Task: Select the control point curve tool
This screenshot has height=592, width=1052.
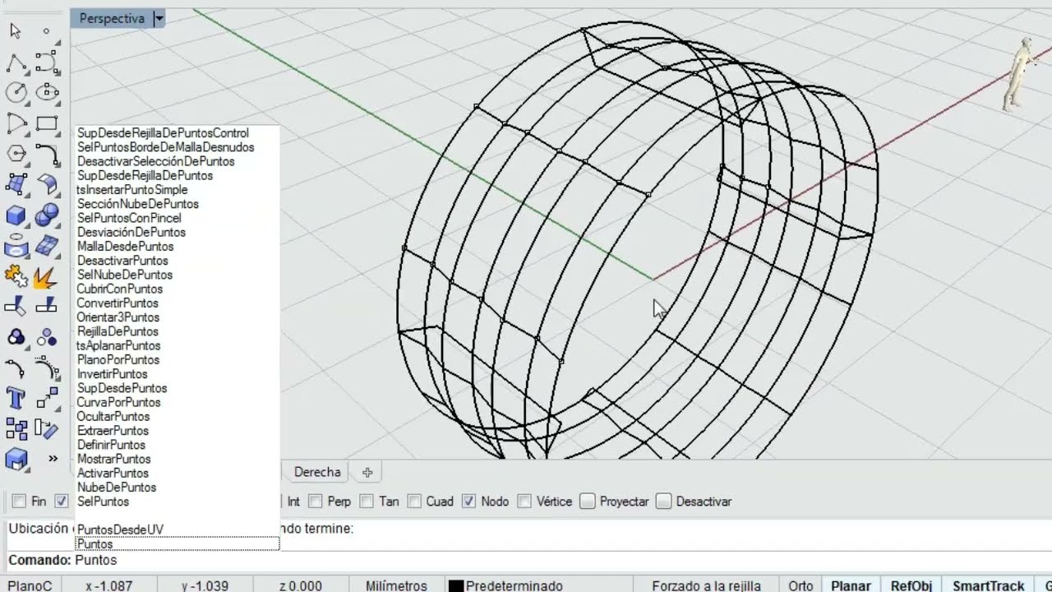Action: point(47,62)
